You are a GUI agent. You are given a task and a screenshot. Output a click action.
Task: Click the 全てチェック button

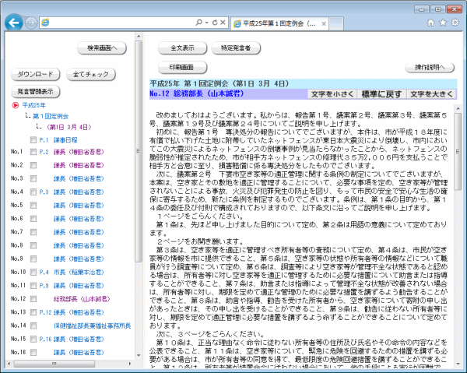pos(91,74)
